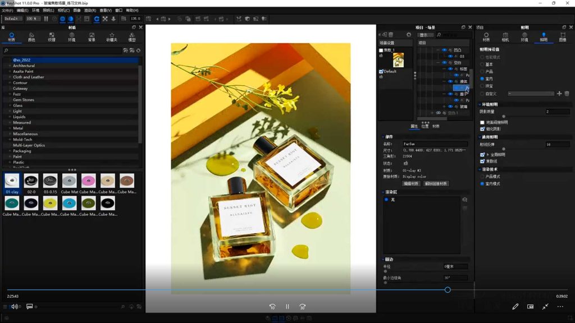Image resolution: width=575 pixels, height=323 pixels.
Task: Open the custom lighting preset dropdown
Action: pos(531,94)
